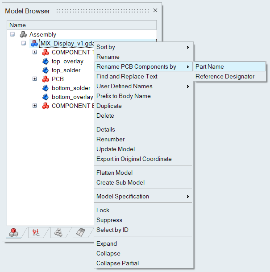Click red cubes icon of last COMPONENT row

[x=46, y=106]
